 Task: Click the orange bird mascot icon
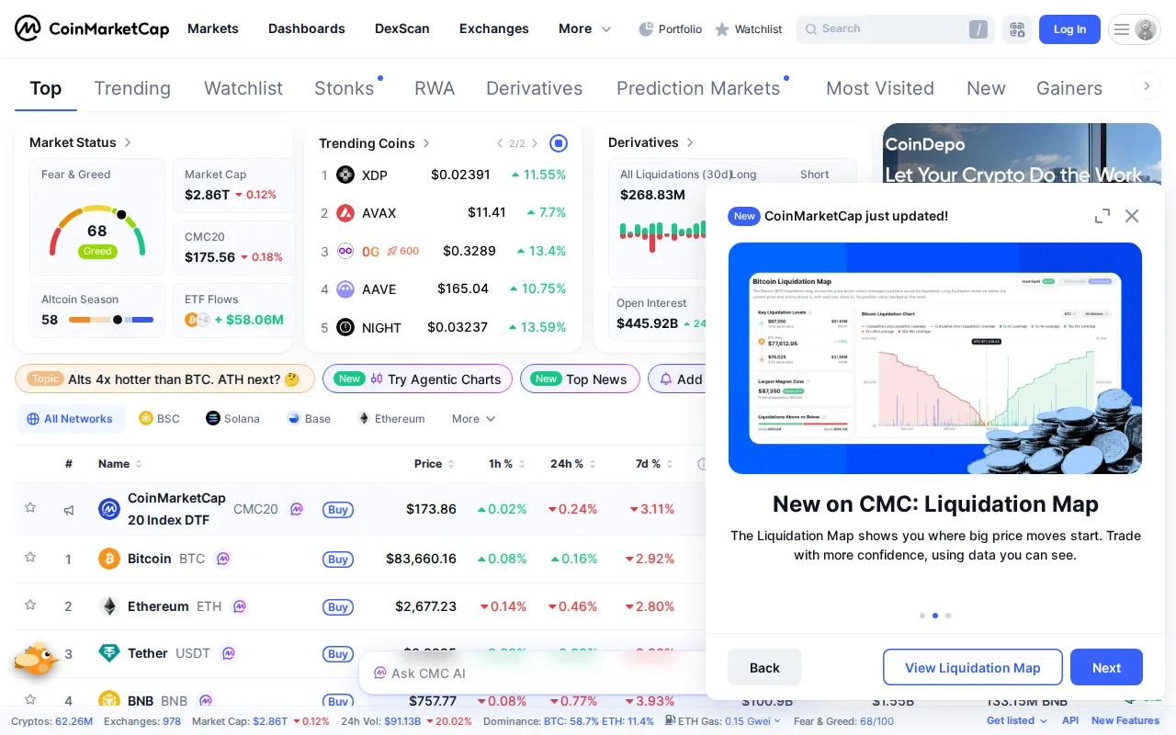[x=37, y=659]
